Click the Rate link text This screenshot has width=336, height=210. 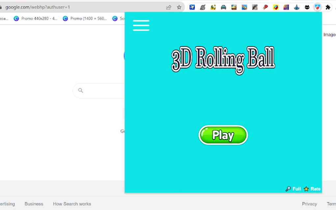(316, 189)
